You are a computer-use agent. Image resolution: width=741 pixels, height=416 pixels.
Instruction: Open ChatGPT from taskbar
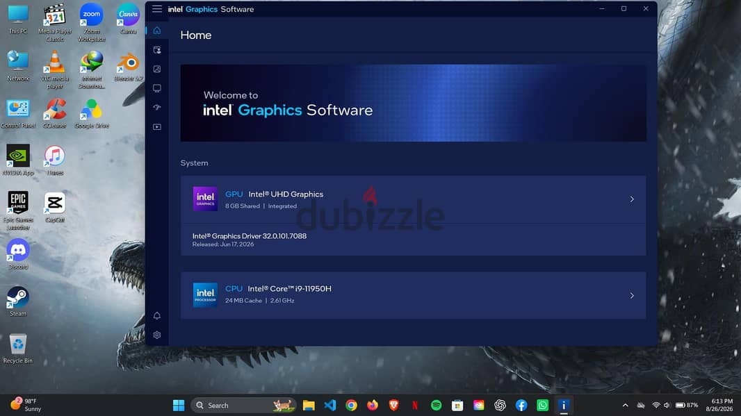(x=500, y=405)
